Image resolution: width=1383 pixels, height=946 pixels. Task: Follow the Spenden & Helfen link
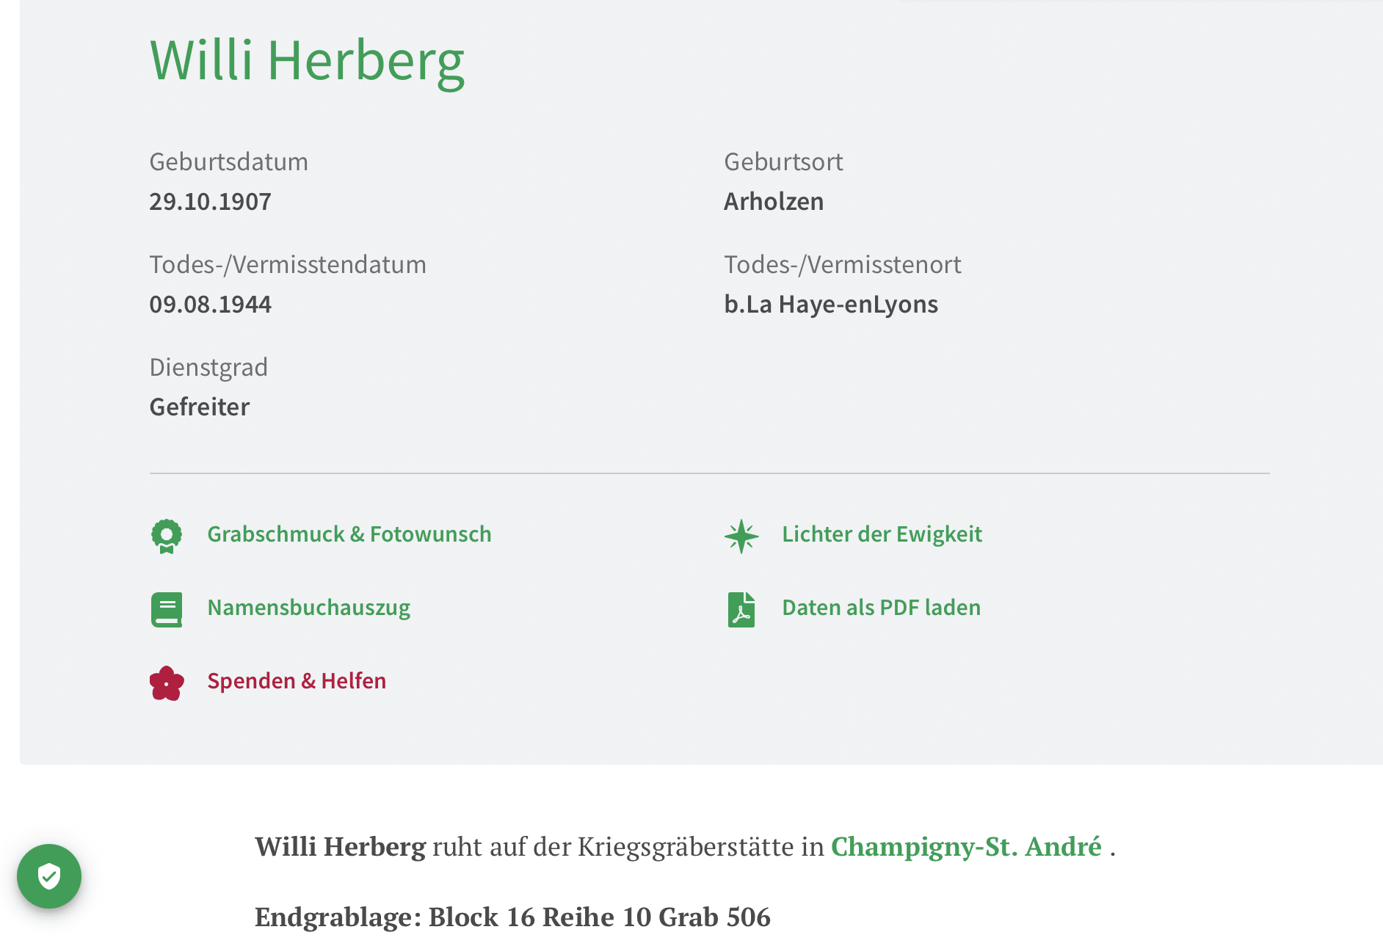[x=297, y=681]
